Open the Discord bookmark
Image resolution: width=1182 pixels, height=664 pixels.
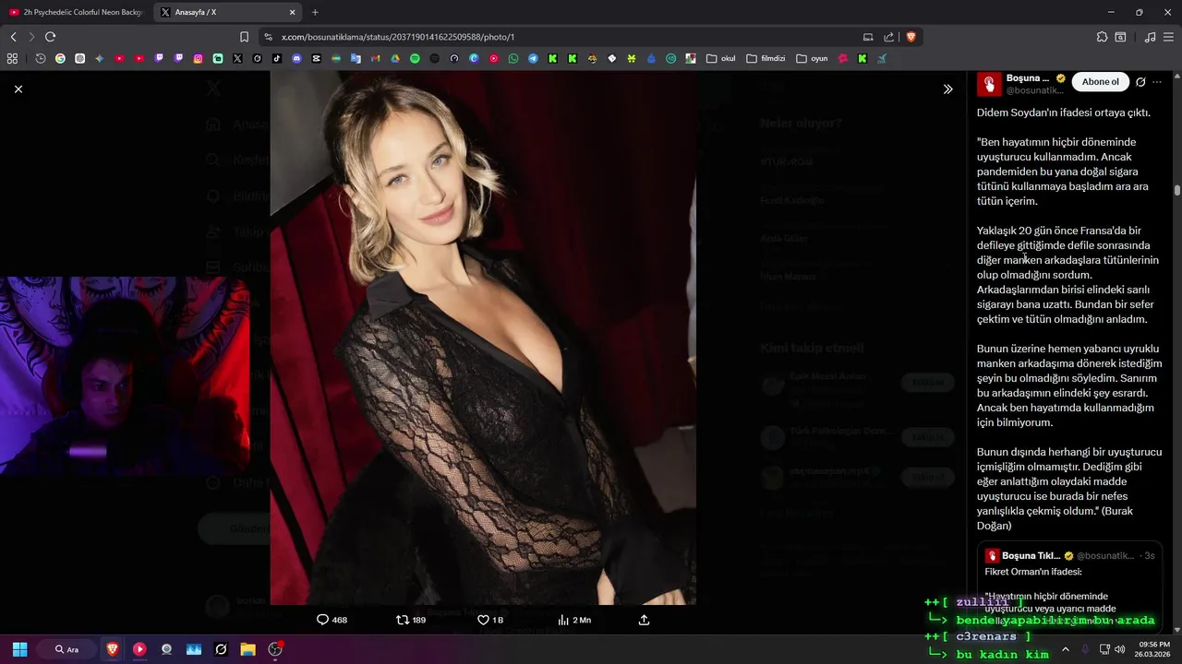pos(296,58)
